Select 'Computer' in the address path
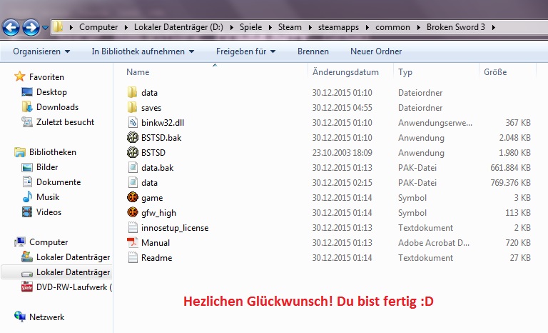 (x=98, y=27)
